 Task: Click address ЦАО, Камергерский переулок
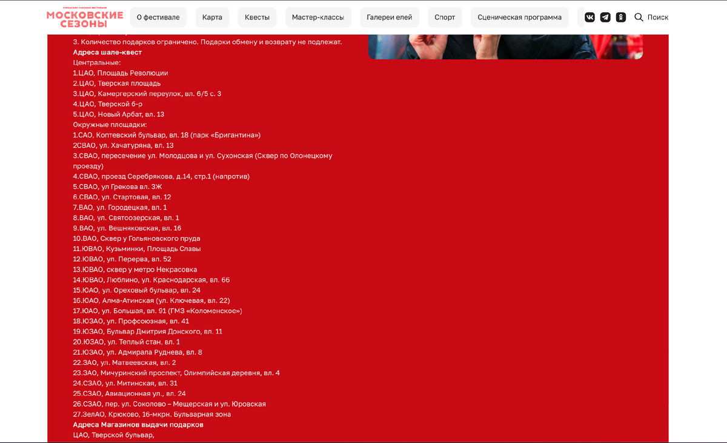(147, 94)
